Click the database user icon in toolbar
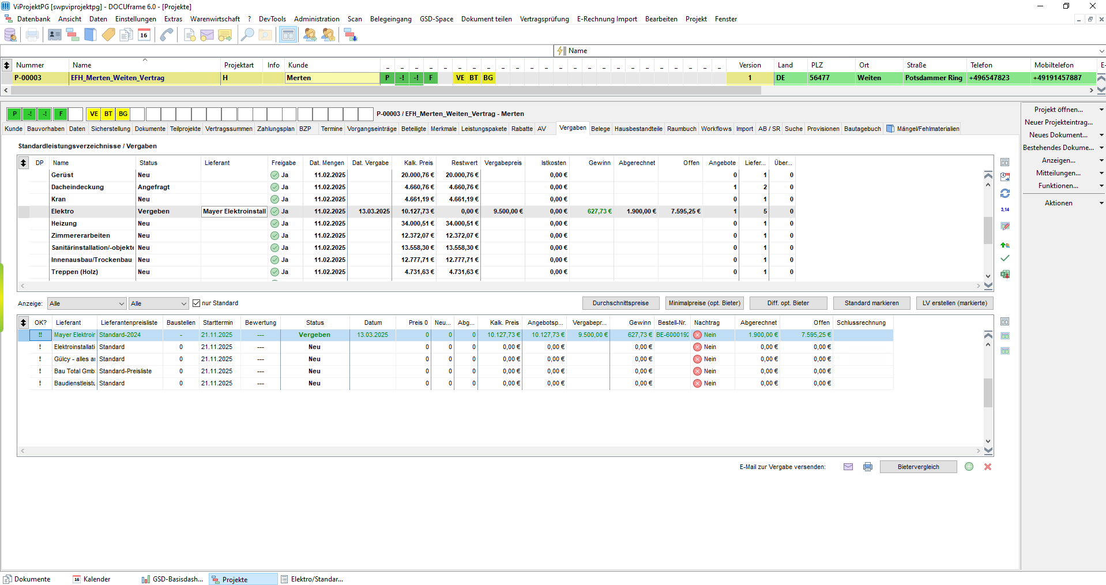This screenshot has height=585, width=1106. 10,35
